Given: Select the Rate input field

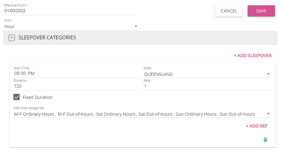Looking at the screenshot, I should pyautogui.click(x=207, y=86).
